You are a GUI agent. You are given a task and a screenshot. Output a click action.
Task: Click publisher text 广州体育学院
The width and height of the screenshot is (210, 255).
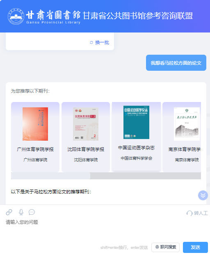(35, 160)
